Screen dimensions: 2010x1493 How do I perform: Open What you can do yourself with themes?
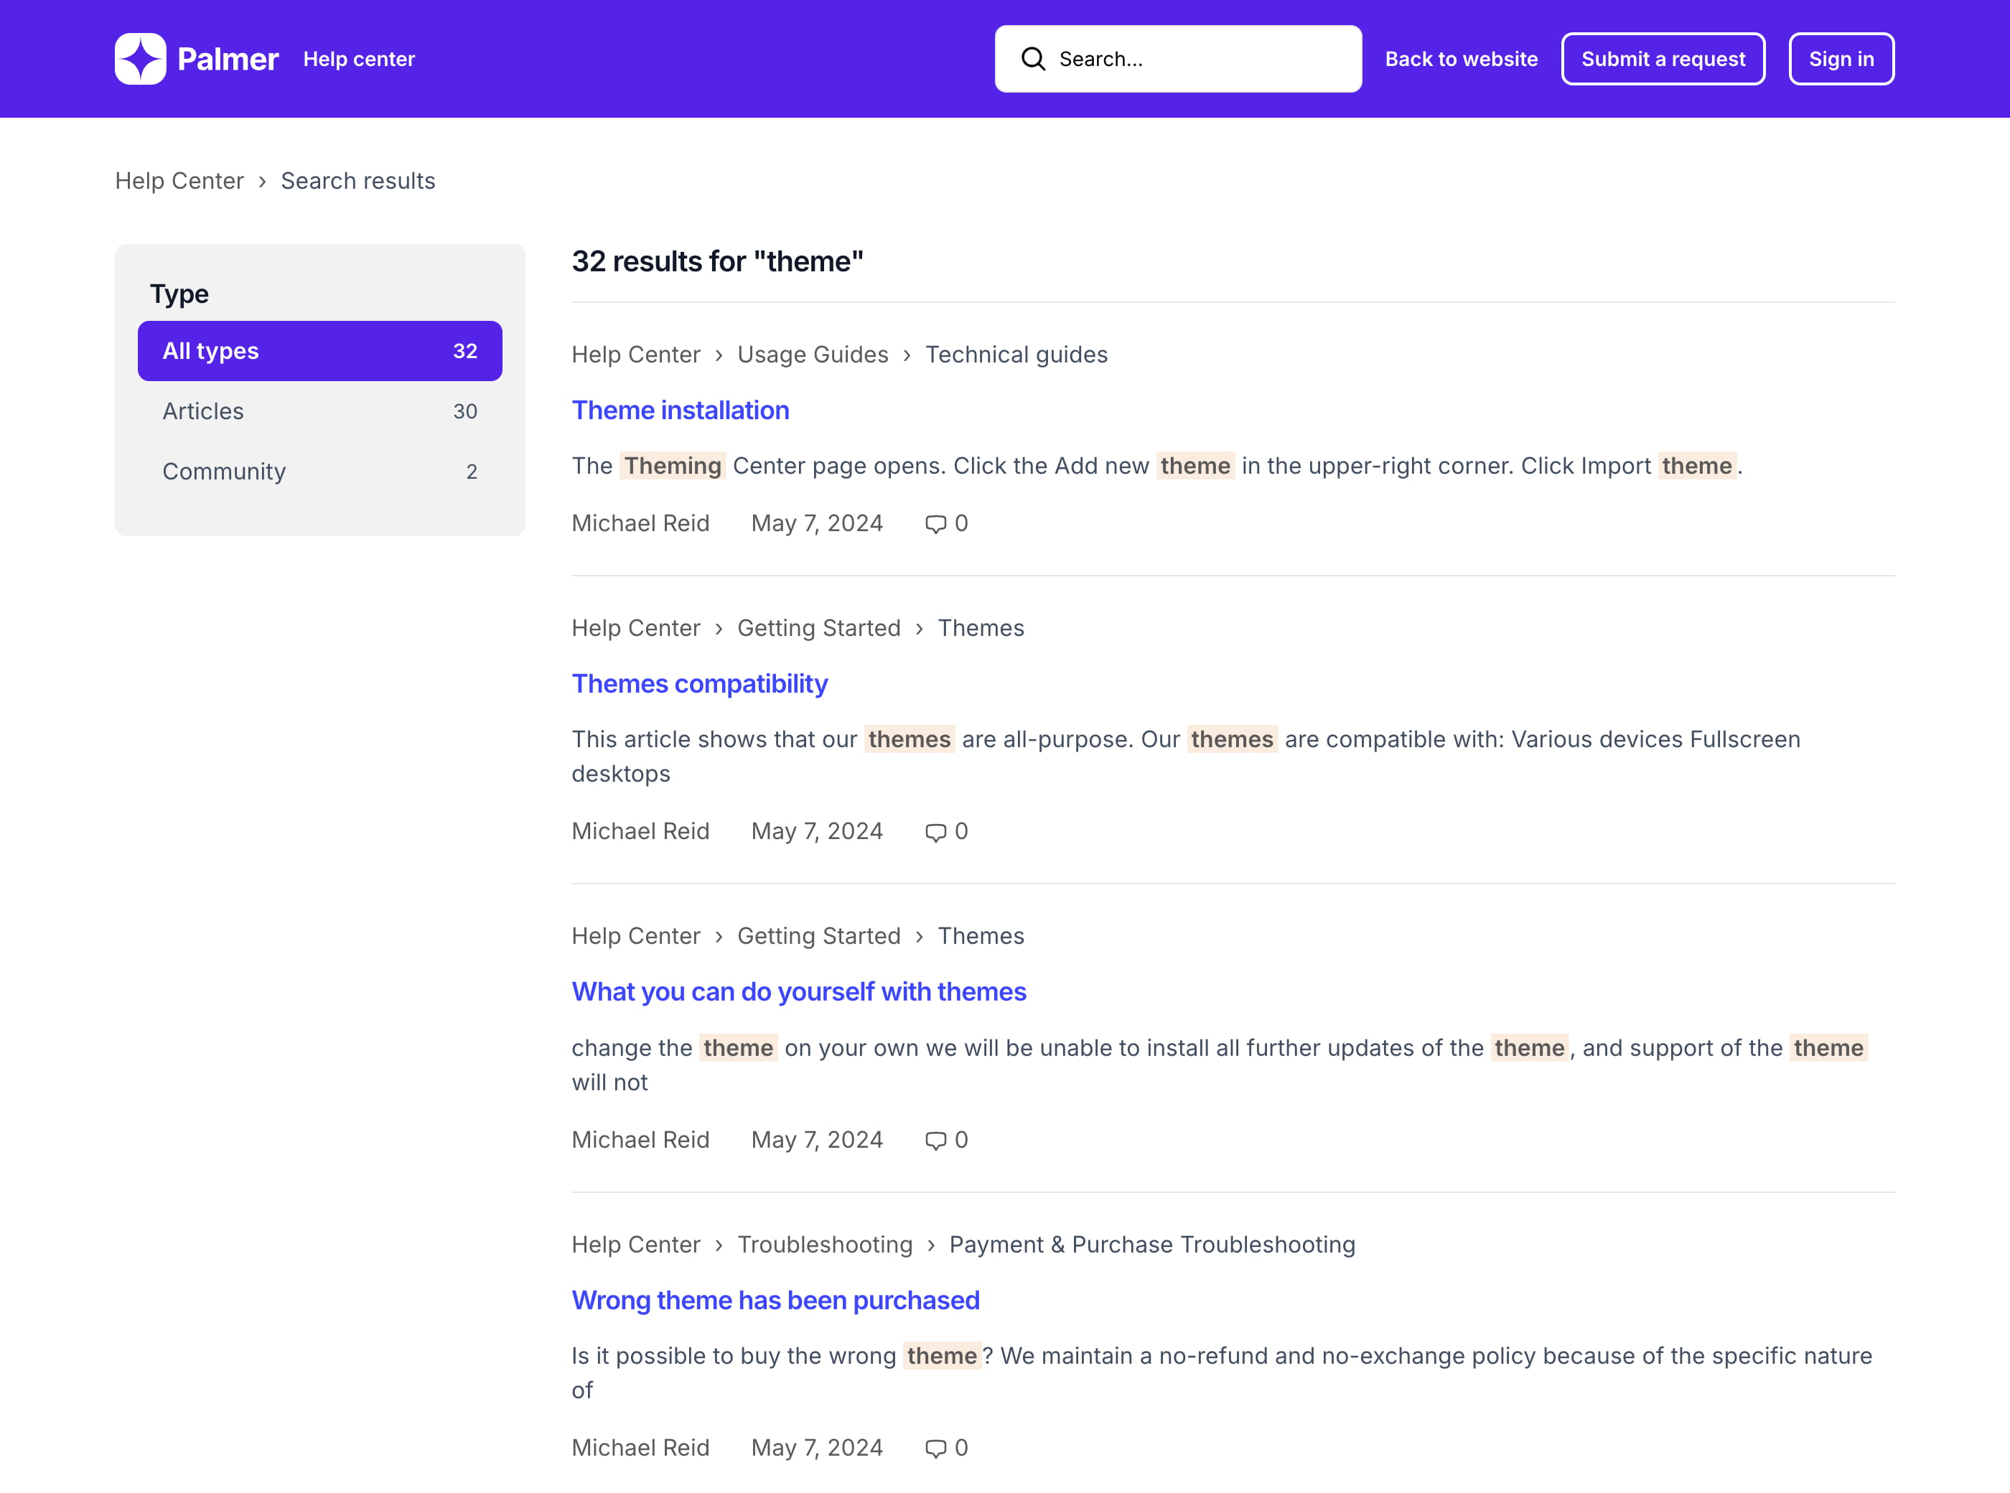click(798, 992)
